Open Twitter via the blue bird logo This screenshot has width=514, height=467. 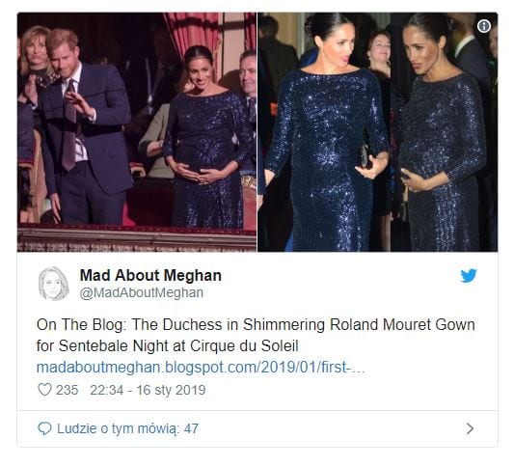click(469, 276)
